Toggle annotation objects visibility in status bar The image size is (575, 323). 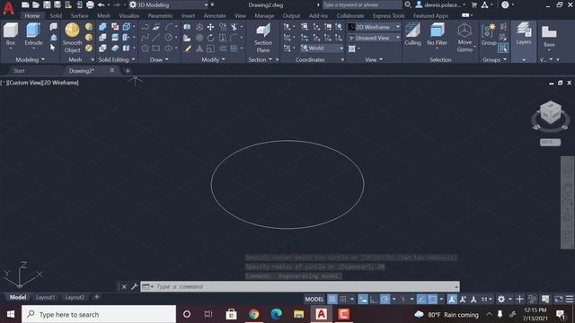point(452,299)
